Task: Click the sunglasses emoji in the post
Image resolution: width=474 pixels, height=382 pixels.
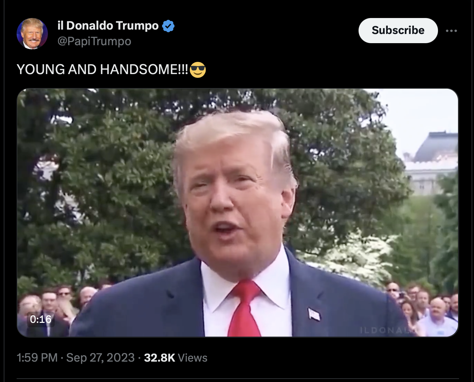Action: click(198, 70)
